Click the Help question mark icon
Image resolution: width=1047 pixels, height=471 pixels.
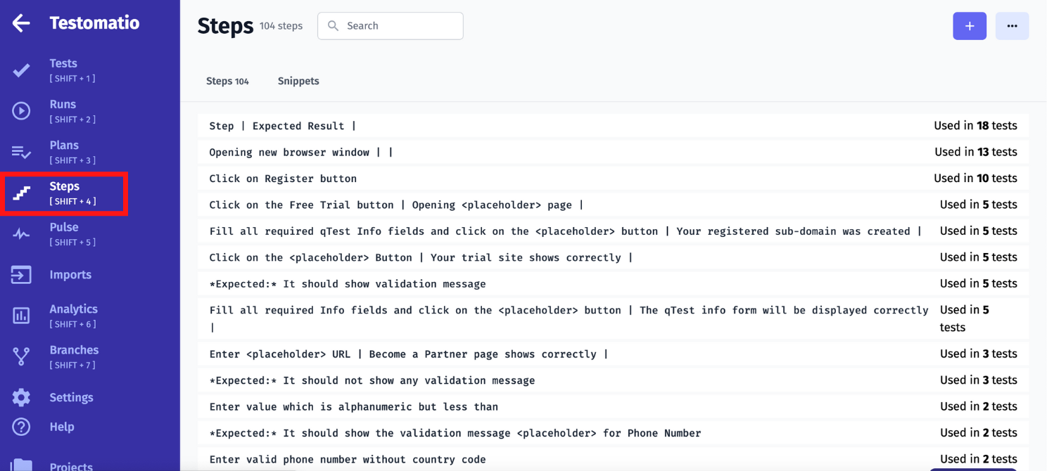point(21,427)
